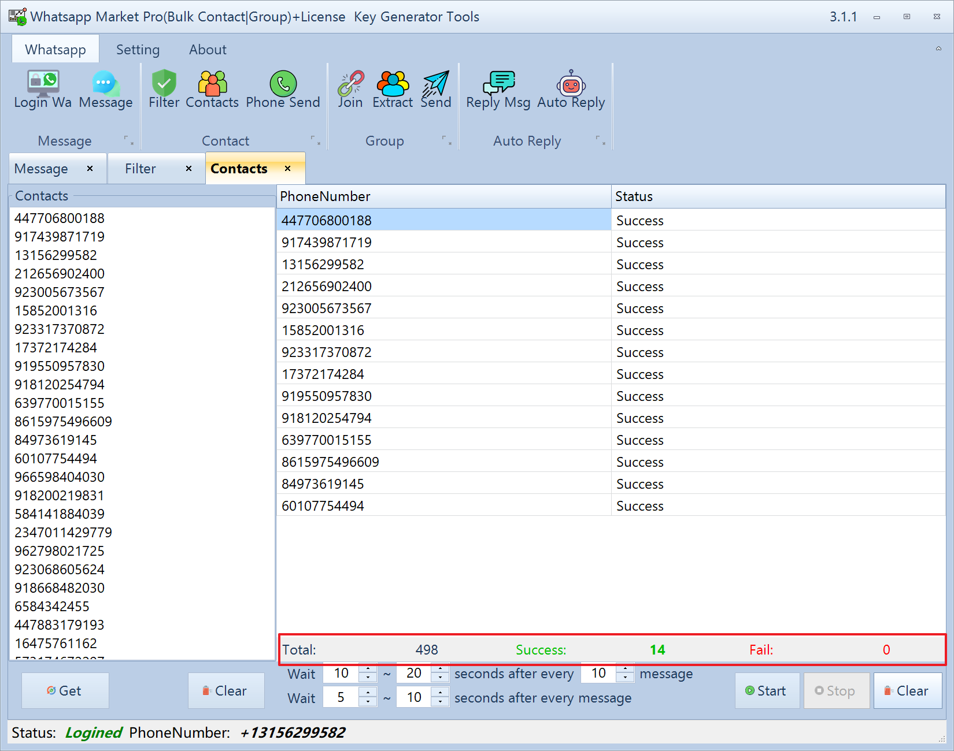This screenshot has width=954, height=751.
Task: Select table row 447706800188
Action: click(611, 220)
